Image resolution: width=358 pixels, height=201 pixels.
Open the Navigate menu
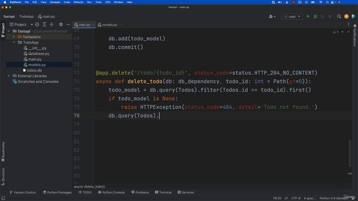click(x=55, y=2)
